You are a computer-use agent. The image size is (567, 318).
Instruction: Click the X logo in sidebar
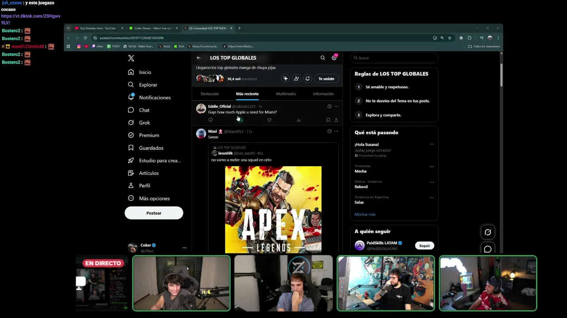click(x=131, y=58)
